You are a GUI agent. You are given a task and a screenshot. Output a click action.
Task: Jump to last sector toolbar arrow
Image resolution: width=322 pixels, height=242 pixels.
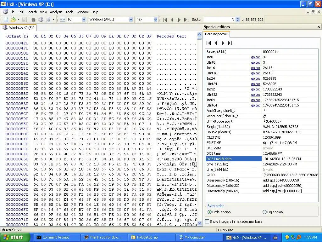click(x=186, y=20)
